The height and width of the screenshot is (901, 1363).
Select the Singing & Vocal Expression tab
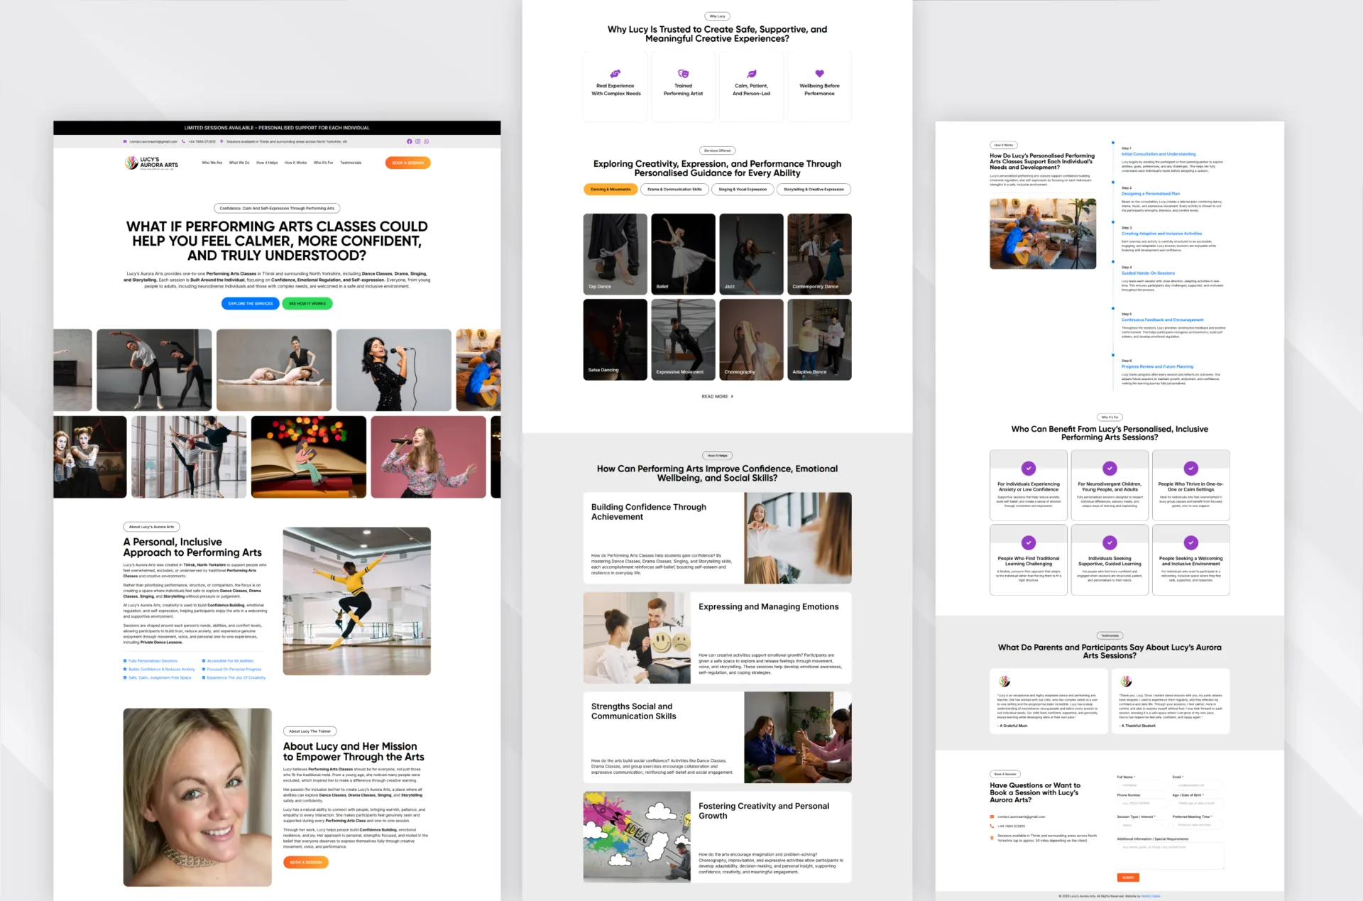(x=742, y=190)
